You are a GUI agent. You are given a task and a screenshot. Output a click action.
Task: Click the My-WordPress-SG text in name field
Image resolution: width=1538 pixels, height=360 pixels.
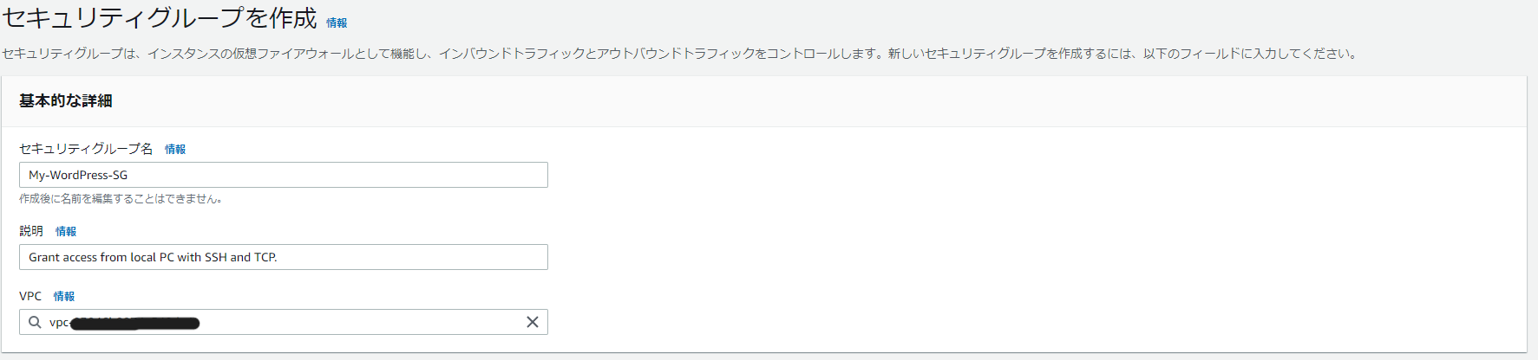(x=78, y=175)
